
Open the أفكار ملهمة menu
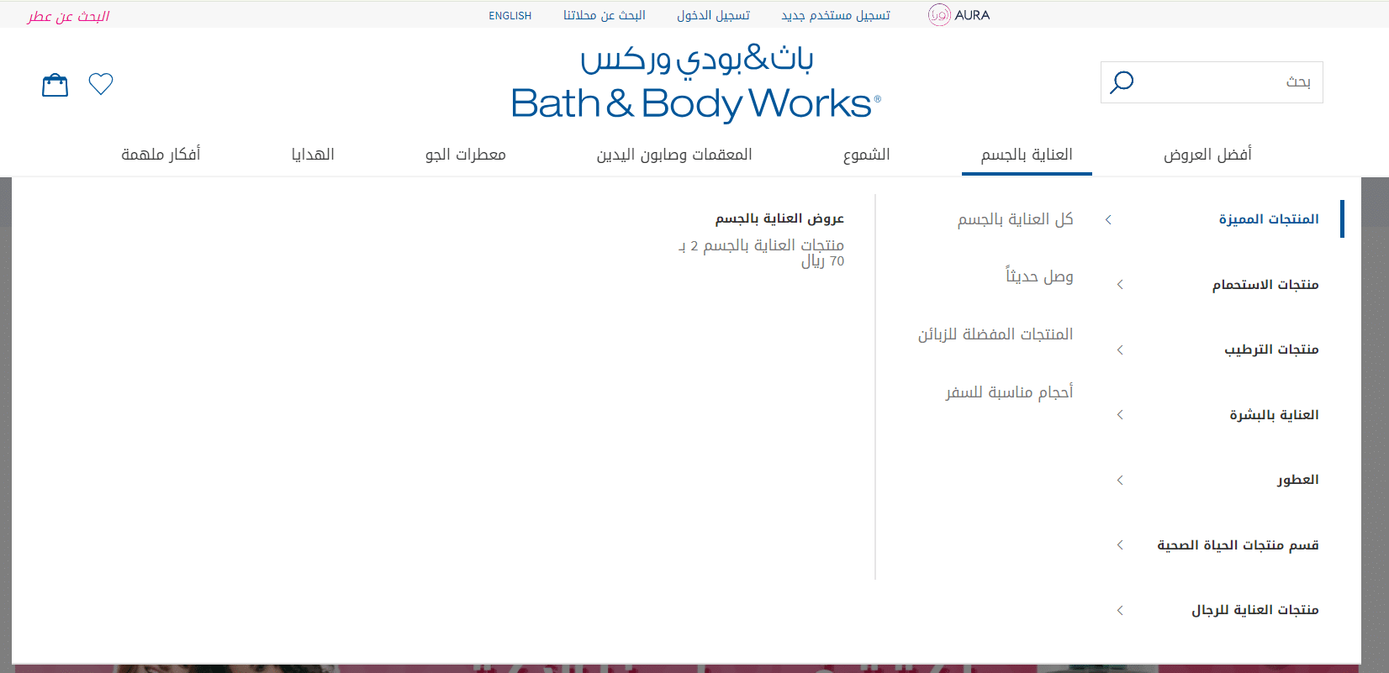[161, 155]
